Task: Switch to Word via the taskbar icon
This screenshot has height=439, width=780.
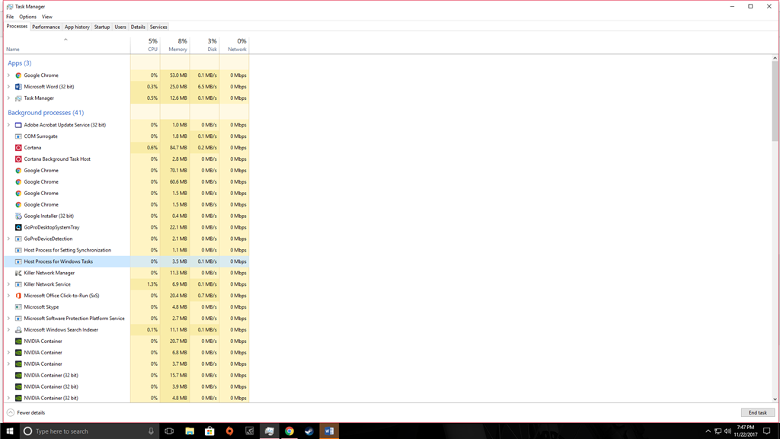Action: (x=329, y=431)
